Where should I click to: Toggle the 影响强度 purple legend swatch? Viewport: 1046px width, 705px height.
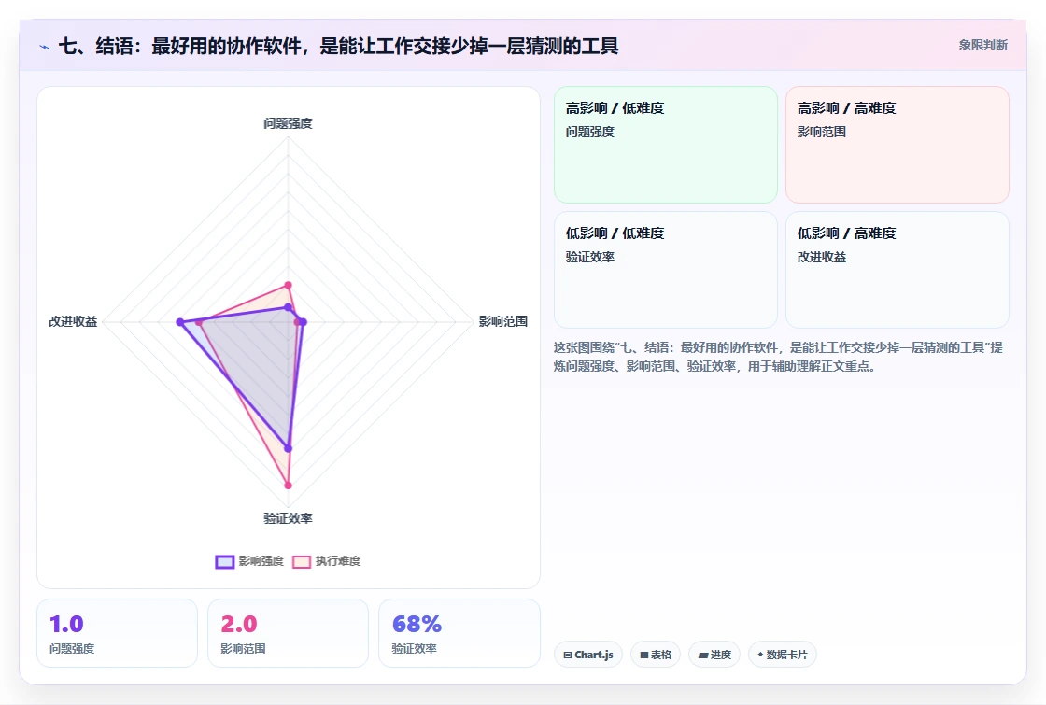pos(225,561)
